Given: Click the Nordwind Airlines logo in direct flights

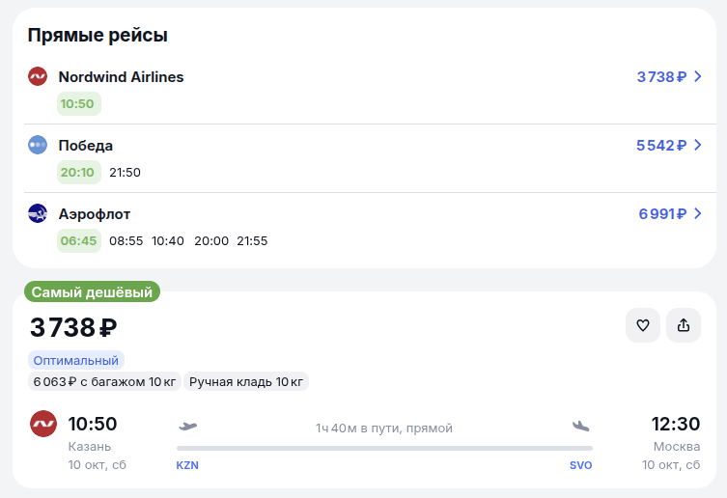Looking at the screenshot, I should point(38,76).
